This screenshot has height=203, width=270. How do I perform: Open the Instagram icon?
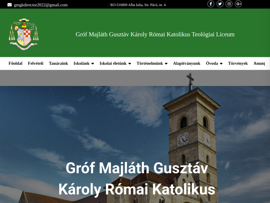(x=229, y=4)
